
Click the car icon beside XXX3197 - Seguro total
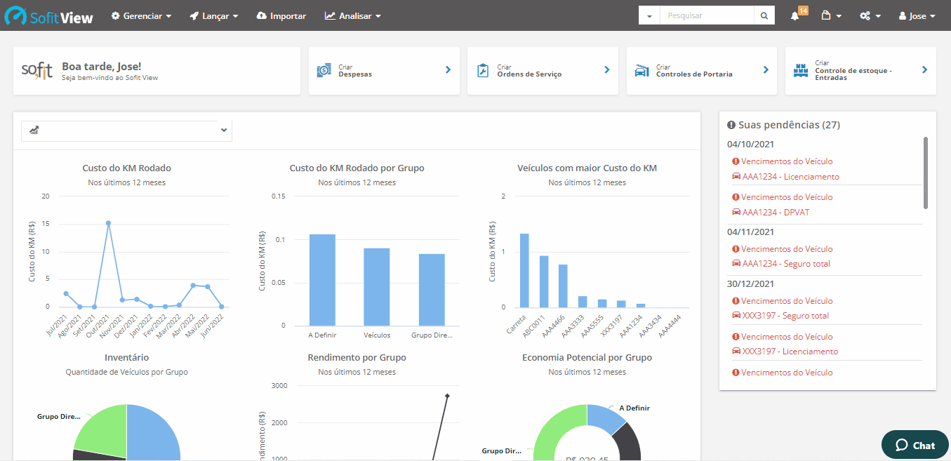coord(736,316)
